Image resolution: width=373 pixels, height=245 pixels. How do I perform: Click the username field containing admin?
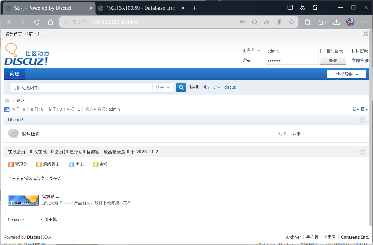tap(292, 51)
